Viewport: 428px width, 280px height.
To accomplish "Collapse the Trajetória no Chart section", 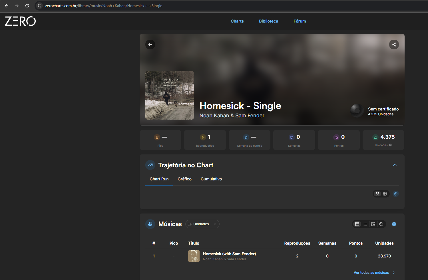I will 395,165.
